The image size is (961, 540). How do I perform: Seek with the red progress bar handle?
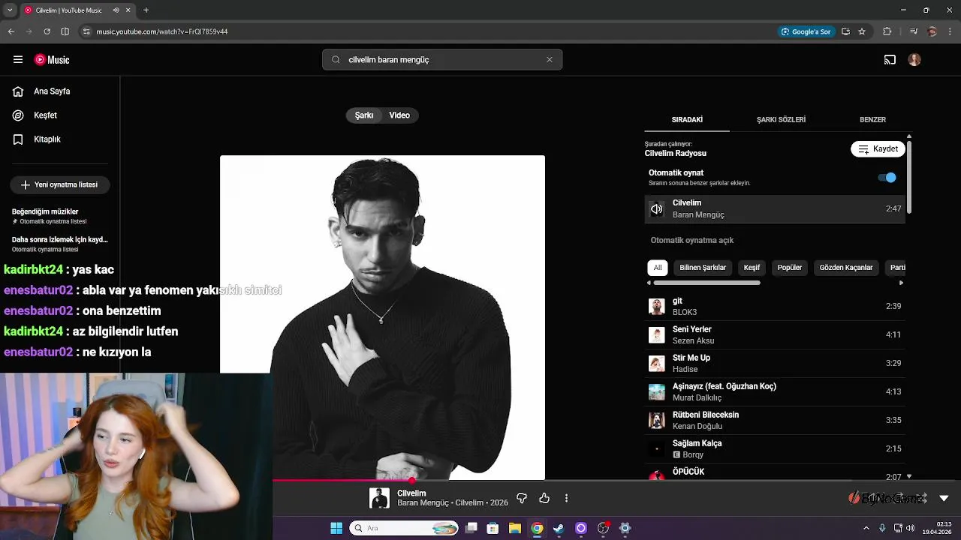tap(412, 480)
